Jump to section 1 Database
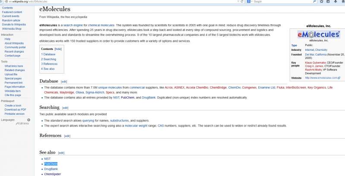The height and width of the screenshot is (176, 345). tap(48, 54)
